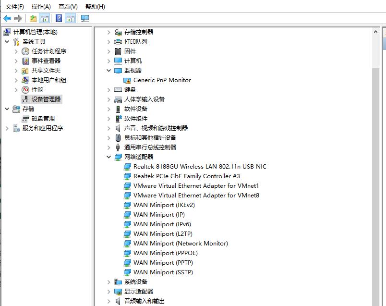Image resolution: width=386 pixels, height=306 pixels.
Task: Expand the 系统设备 category
Action: [x=109, y=282]
